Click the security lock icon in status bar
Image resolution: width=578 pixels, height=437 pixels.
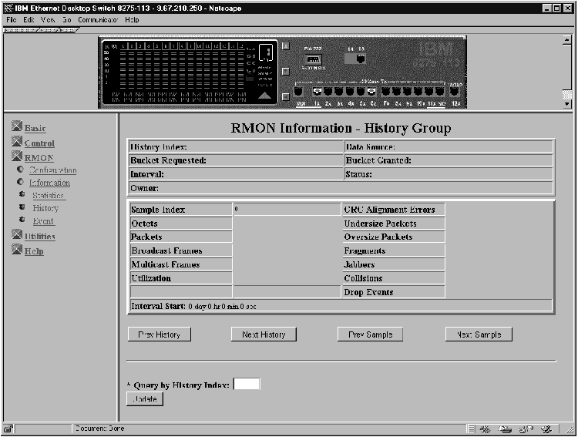[x=8, y=429]
